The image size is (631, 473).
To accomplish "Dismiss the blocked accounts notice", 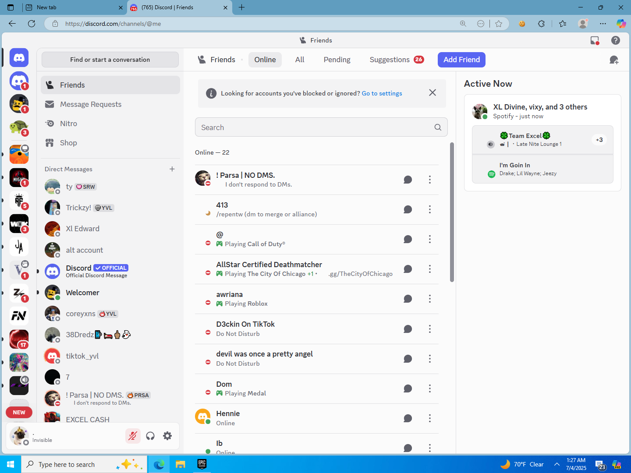I will pyautogui.click(x=432, y=92).
